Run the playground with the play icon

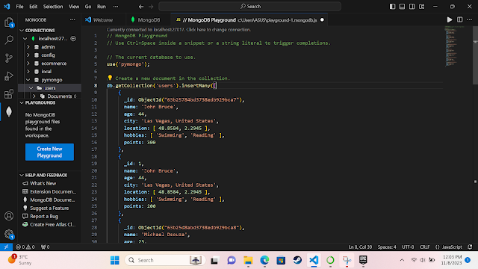(450, 20)
